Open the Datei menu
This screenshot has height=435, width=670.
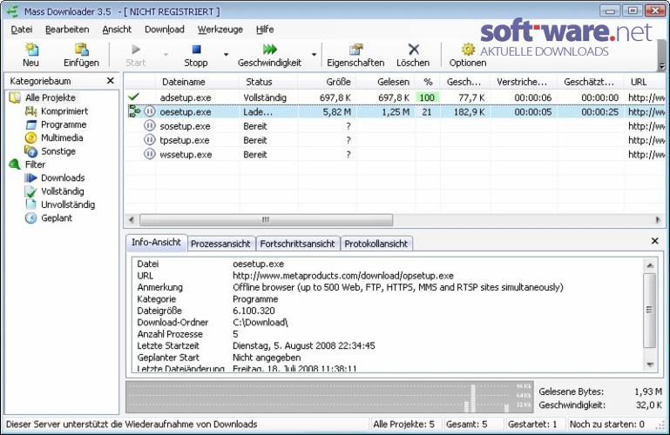pyautogui.click(x=22, y=30)
